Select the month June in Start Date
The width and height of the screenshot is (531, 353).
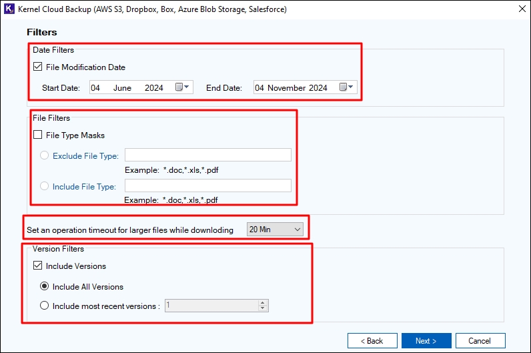(122, 88)
